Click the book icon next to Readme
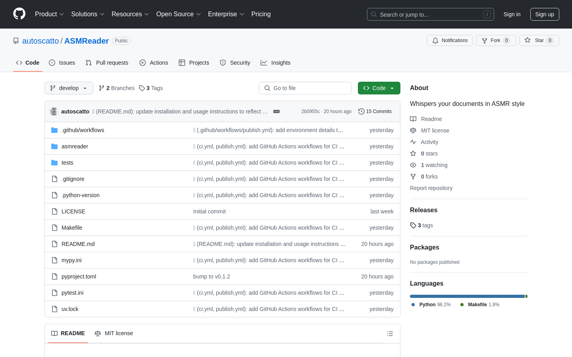Screen dimensions: 572x357 coord(413,119)
